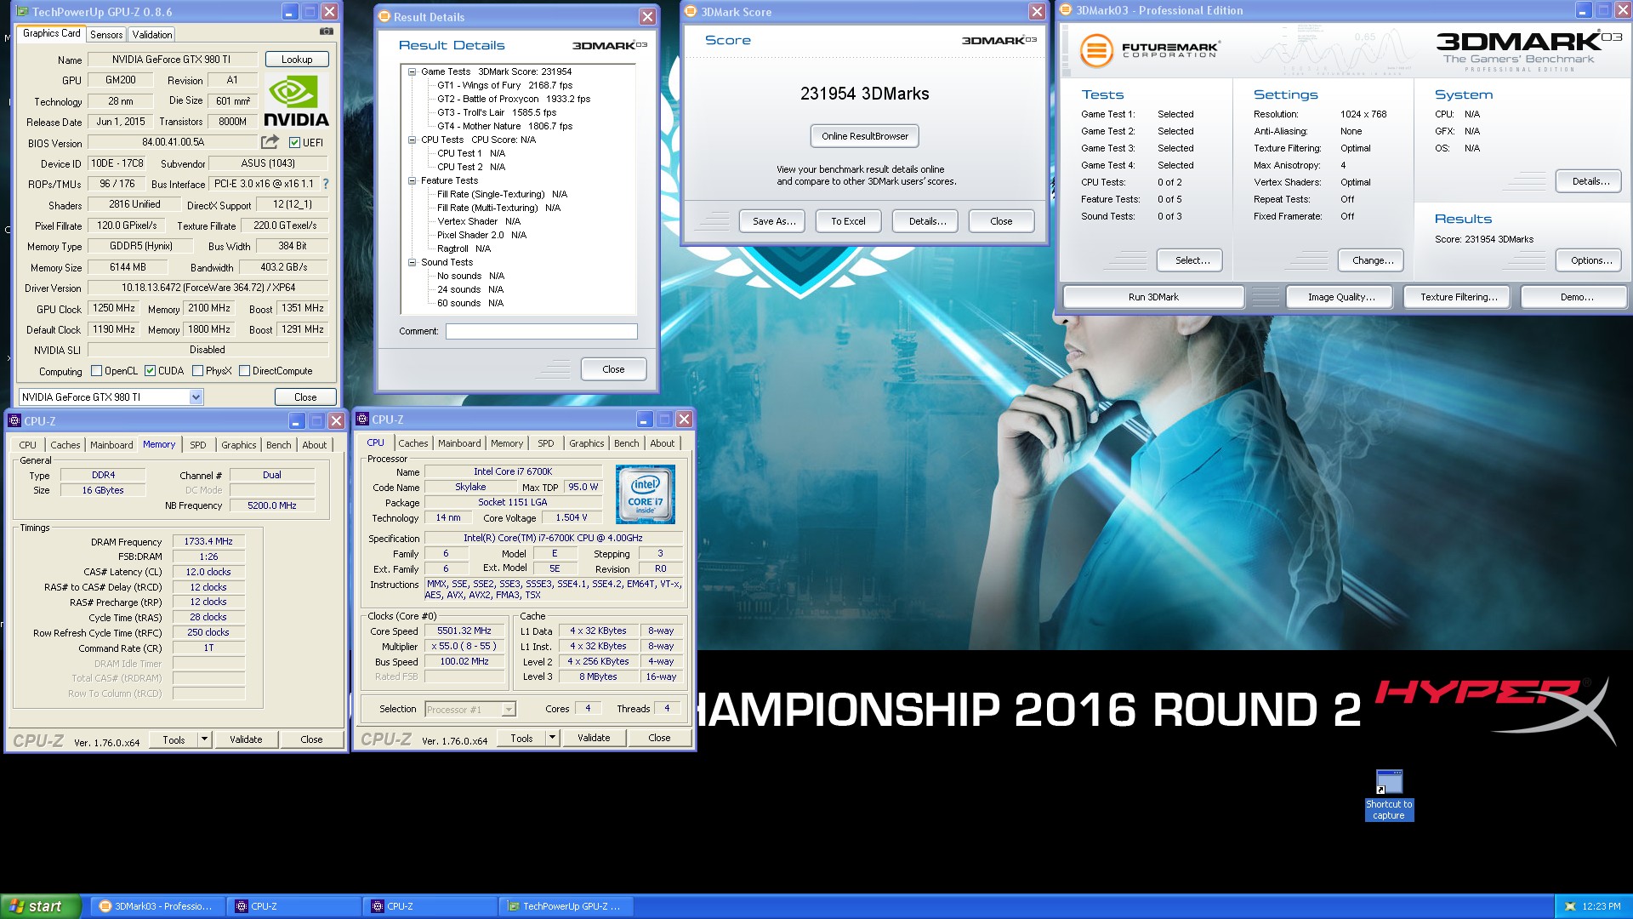
Task: Open Bench tab in CPU-Z CPU window
Action: [x=626, y=443]
